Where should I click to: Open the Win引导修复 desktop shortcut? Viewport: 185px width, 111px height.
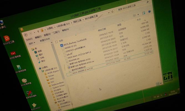24,80
